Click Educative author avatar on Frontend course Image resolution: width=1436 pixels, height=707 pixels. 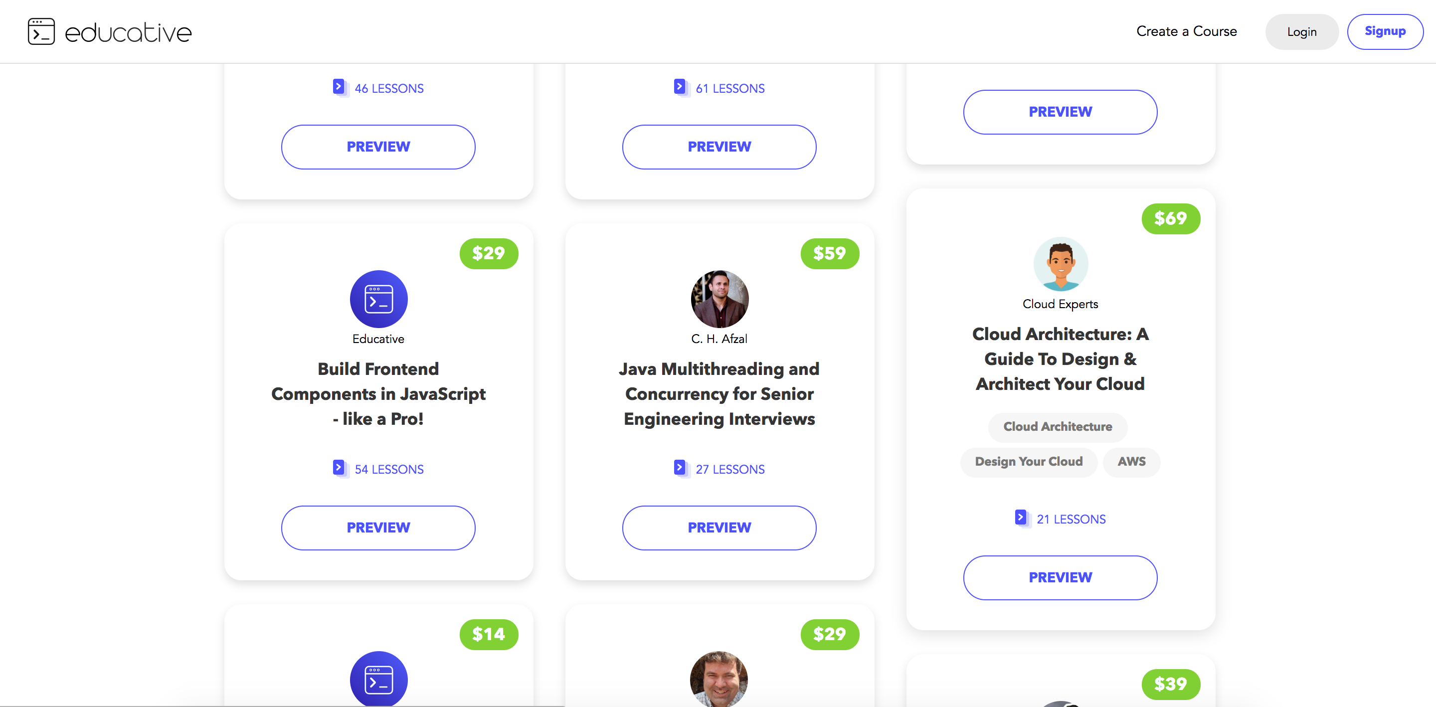378,300
